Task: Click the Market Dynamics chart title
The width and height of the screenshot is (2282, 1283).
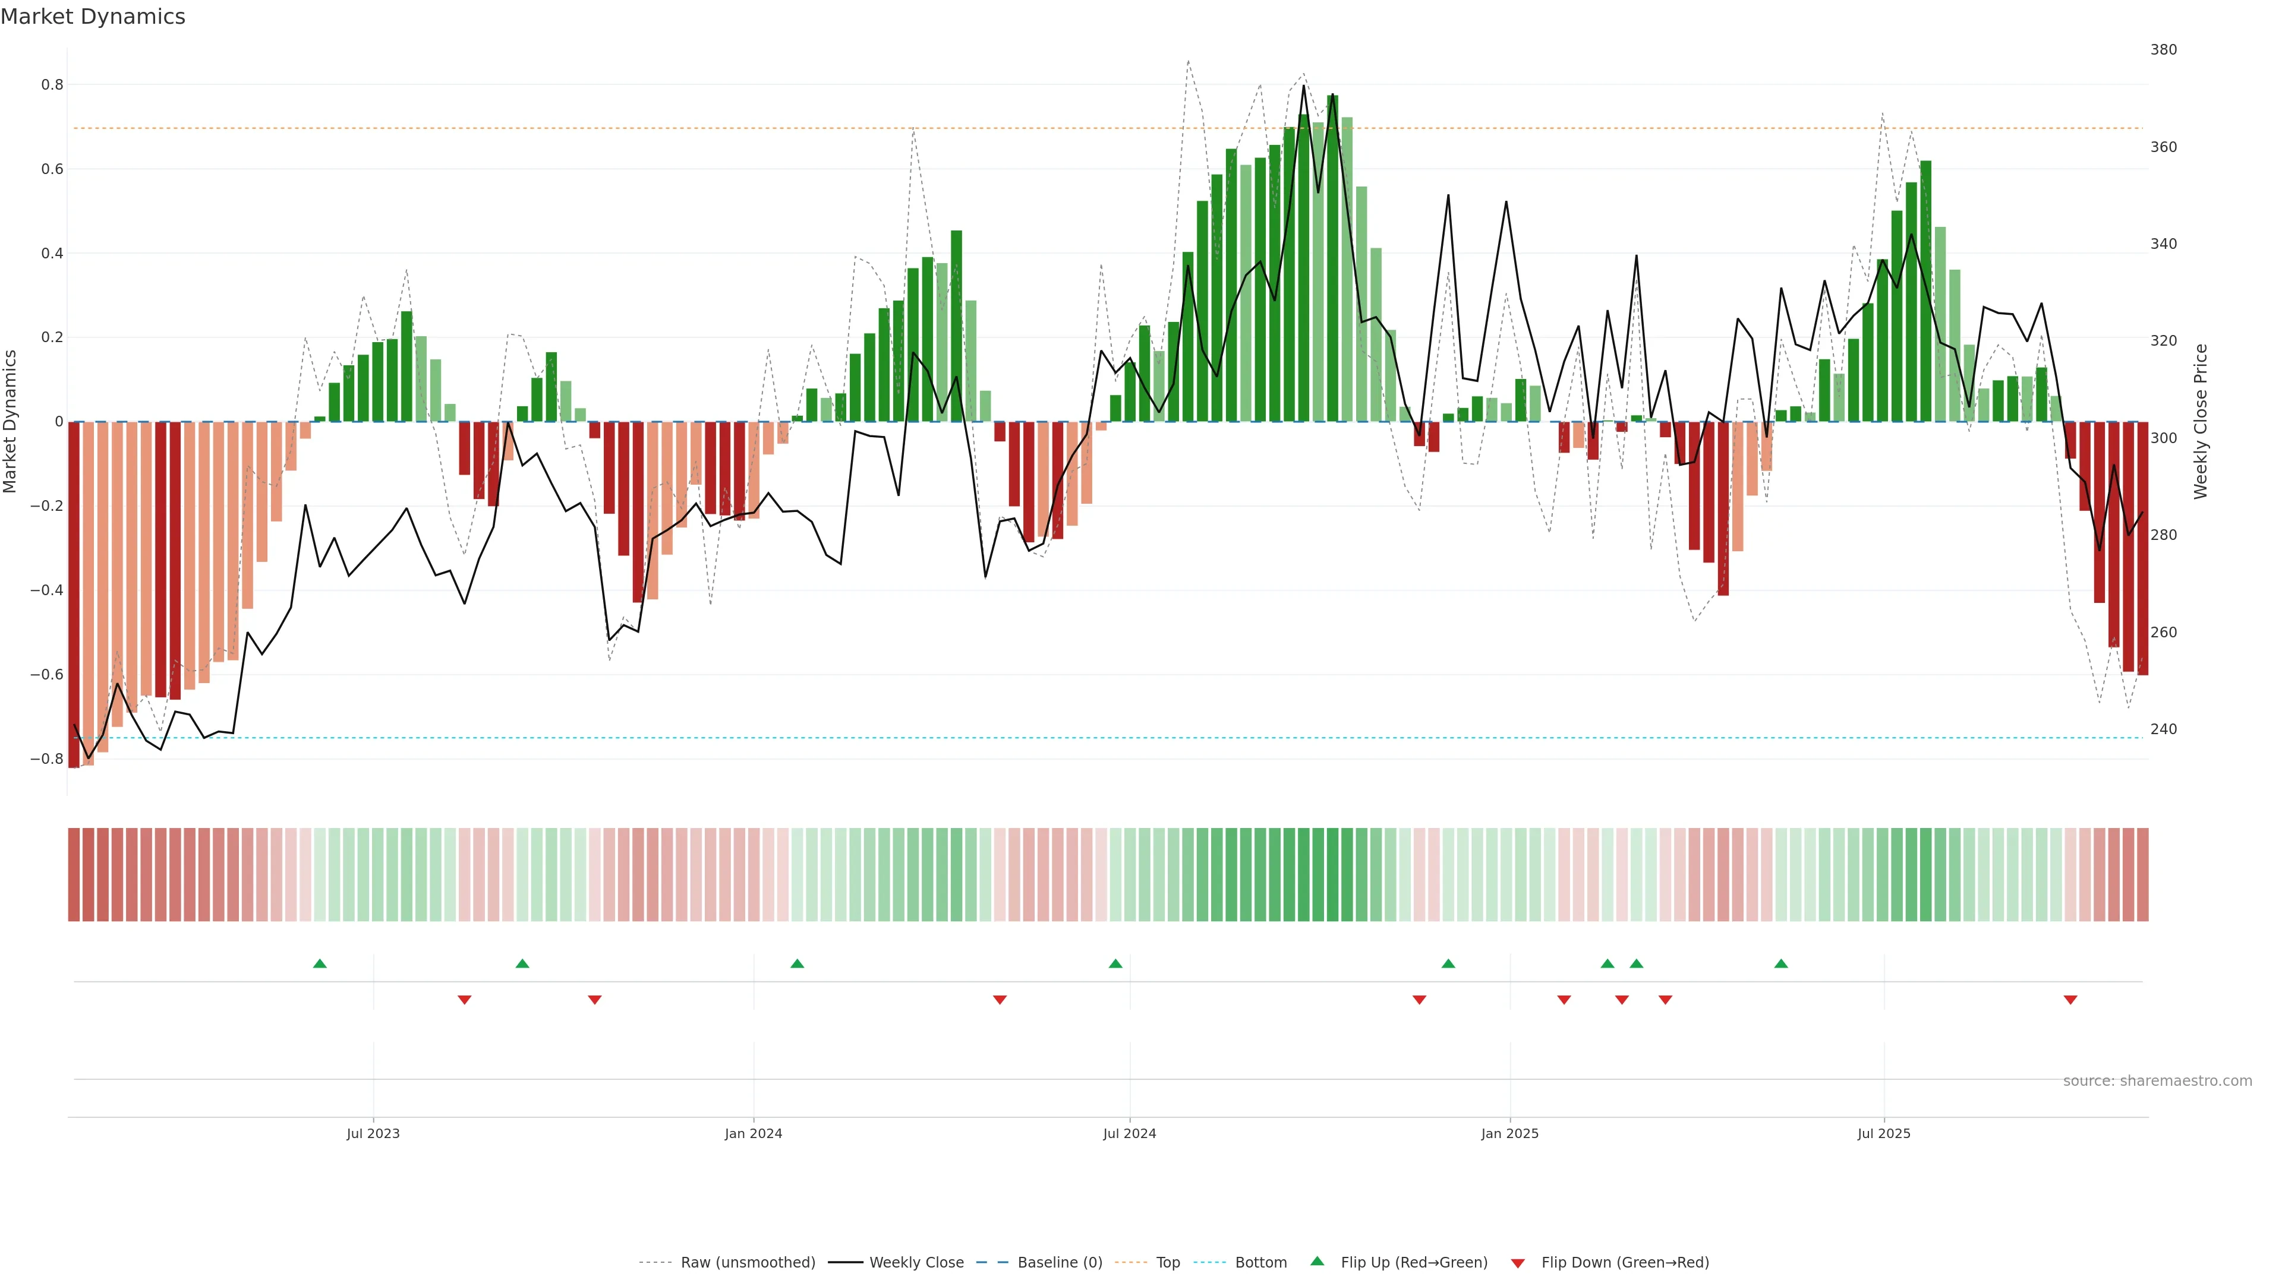Action: coord(93,17)
